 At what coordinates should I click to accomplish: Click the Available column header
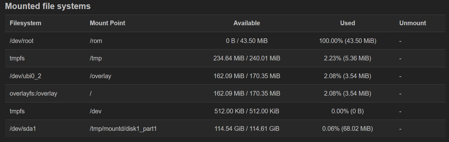pos(247,23)
